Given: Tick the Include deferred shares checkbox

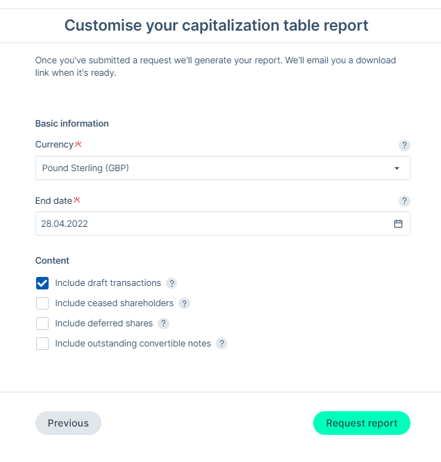Looking at the screenshot, I should click(x=42, y=324).
